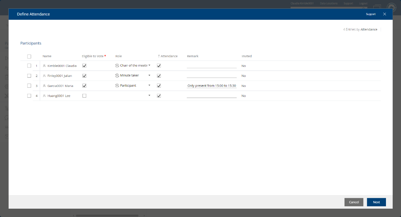Tick the select-all checkbox in header
The height and width of the screenshot is (217, 401).
[29, 57]
